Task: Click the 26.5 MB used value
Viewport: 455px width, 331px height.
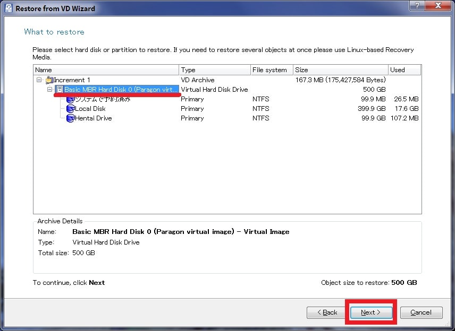Action: [406, 99]
